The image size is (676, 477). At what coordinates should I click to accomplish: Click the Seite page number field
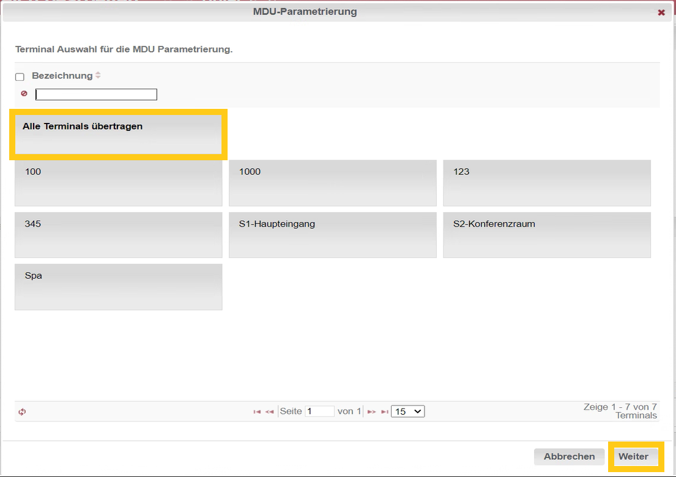pos(319,412)
